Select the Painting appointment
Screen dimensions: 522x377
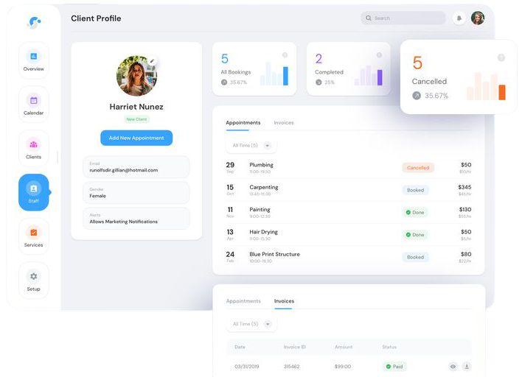349,213
